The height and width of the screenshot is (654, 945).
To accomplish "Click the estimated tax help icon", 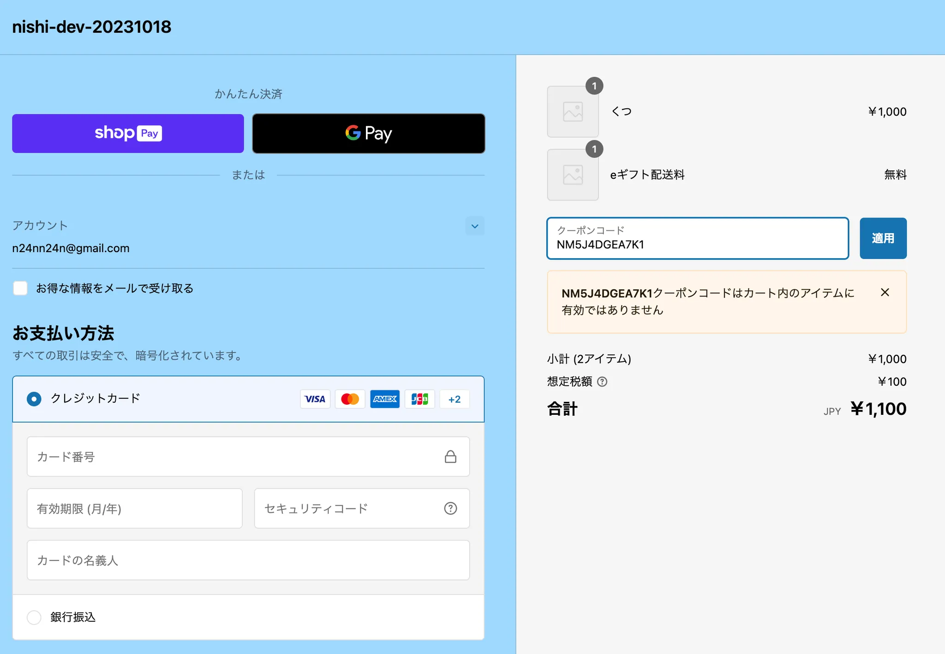I will click(602, 382).
